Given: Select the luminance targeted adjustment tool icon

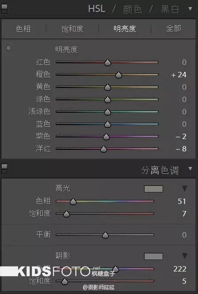Looking at the screenshot, I should click(8, 48).
